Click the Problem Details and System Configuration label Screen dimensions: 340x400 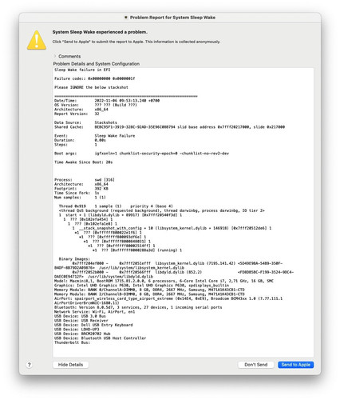click(97, 64)
